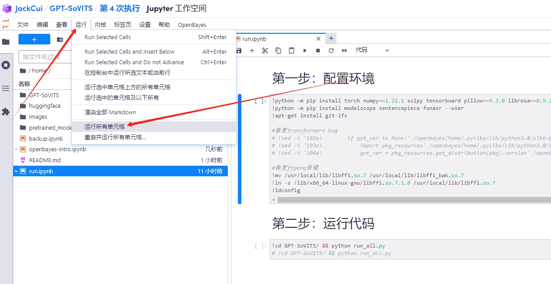Click the file name filter input
This screenshot has height=284, width=551.
click(45, 57)
